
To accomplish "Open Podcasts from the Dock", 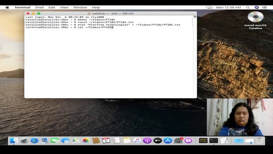I will (x=147, y=141).
